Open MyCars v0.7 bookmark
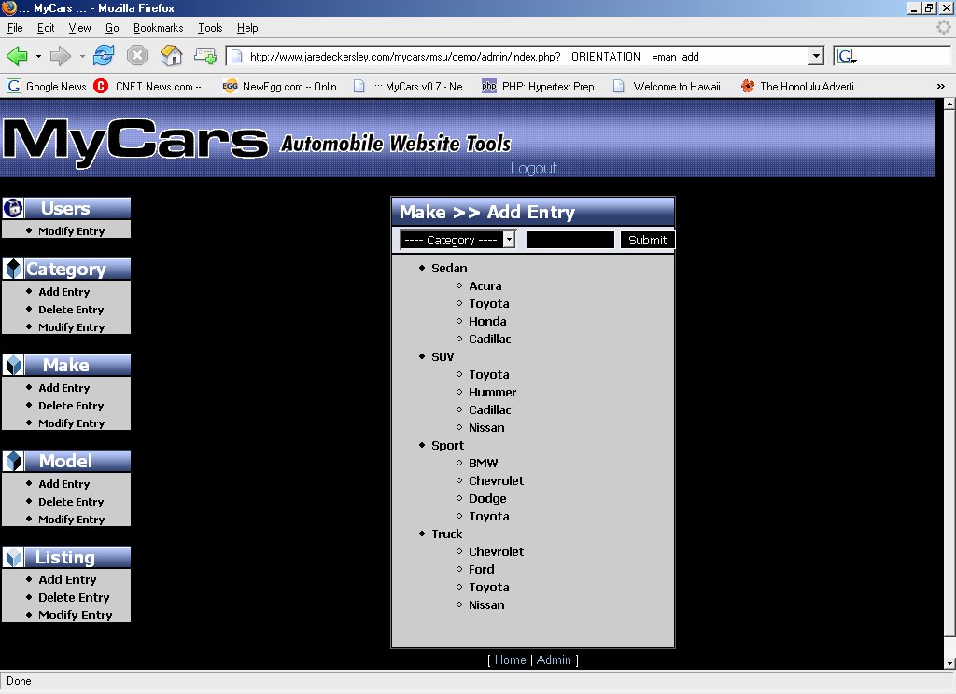Viewport: 956px width, 694px height. pos(412,87)
